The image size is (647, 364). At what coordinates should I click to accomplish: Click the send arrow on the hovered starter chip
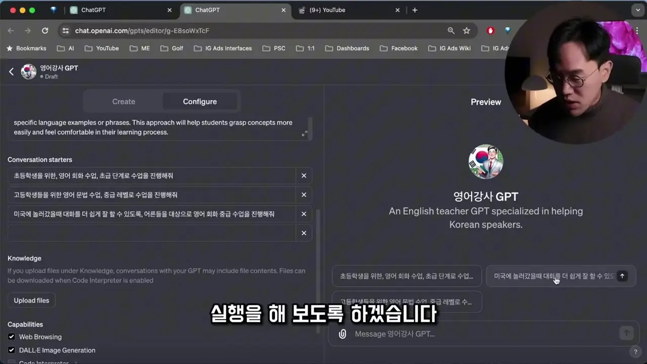[622, 276]
